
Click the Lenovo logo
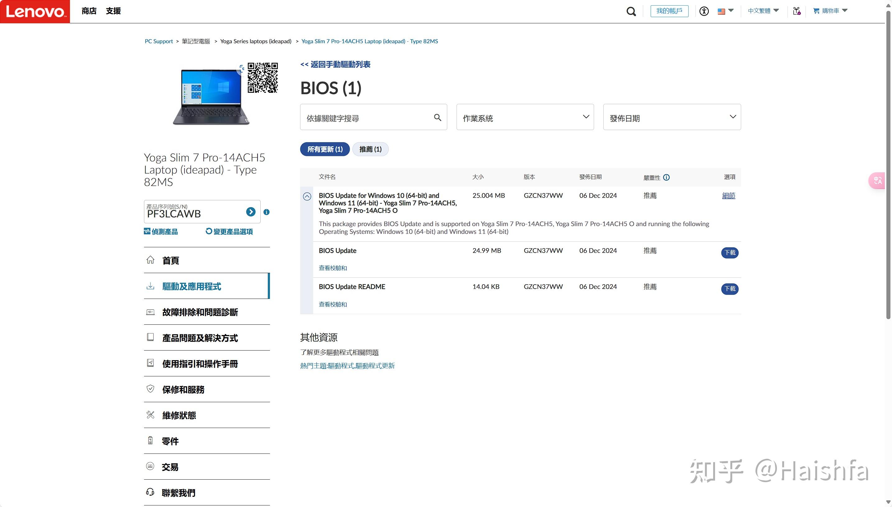tap(35, 12)
